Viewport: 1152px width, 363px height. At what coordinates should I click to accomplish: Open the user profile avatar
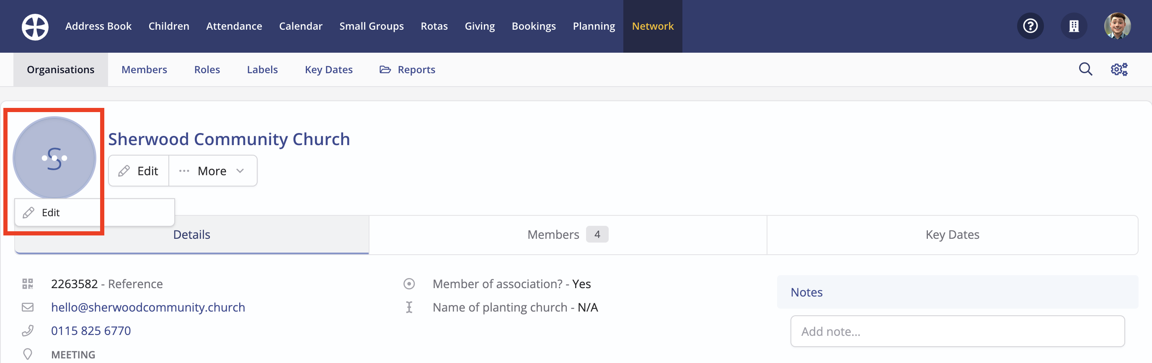point(1117,26)
